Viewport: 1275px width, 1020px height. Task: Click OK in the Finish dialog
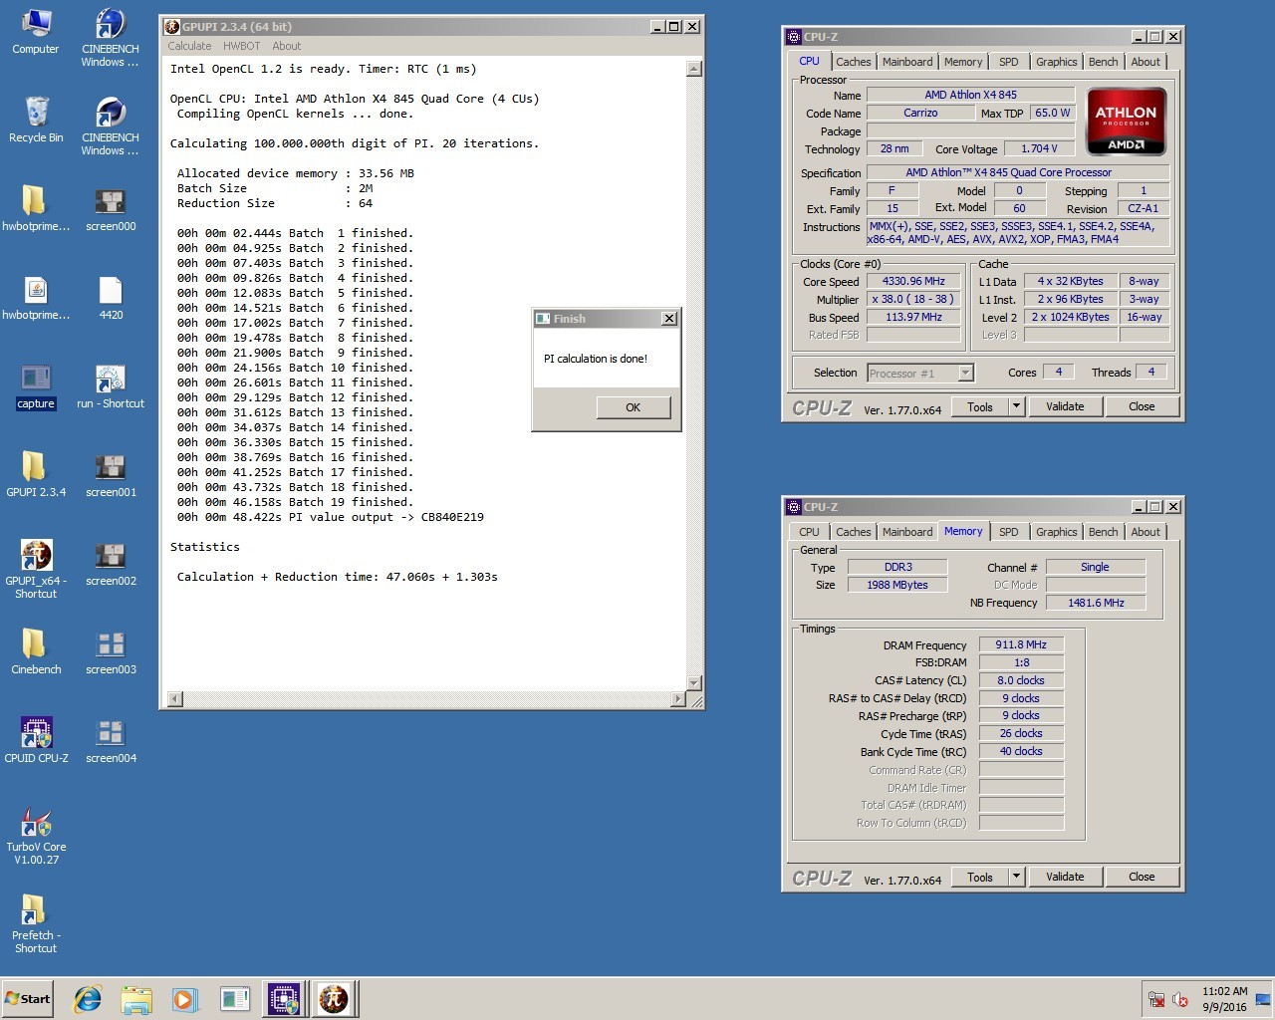[x=633, y=407]
